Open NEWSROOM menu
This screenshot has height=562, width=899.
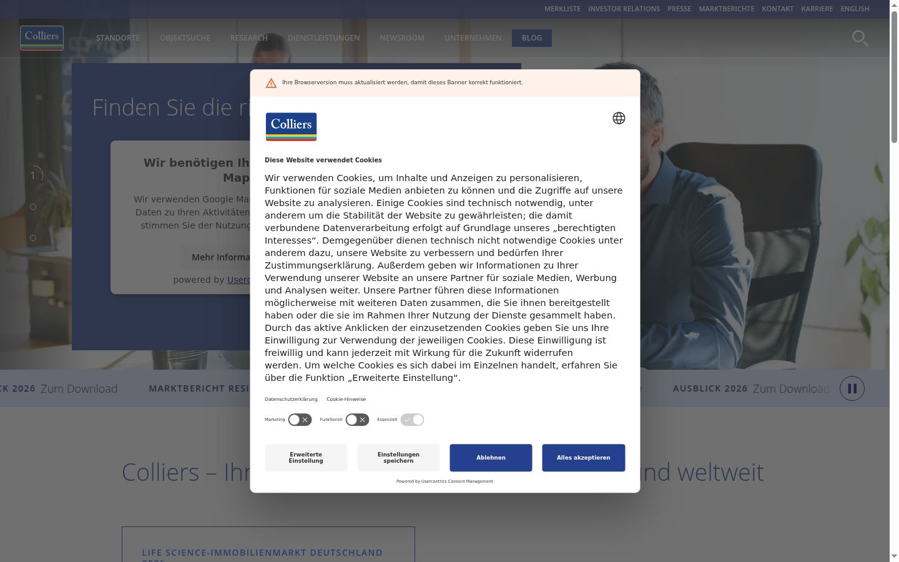(x=402, y=38)
